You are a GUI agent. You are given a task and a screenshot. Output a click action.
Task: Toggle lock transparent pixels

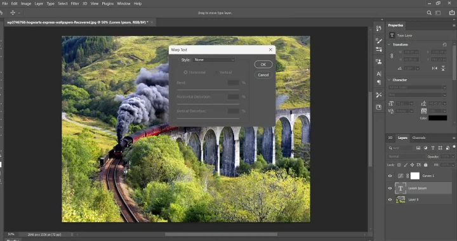click(x=399, y=165)
